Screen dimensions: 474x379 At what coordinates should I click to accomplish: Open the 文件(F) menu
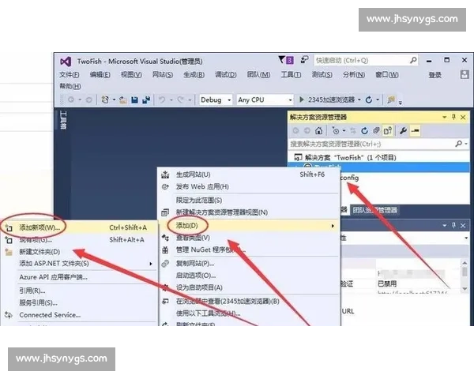coord(70,75)
